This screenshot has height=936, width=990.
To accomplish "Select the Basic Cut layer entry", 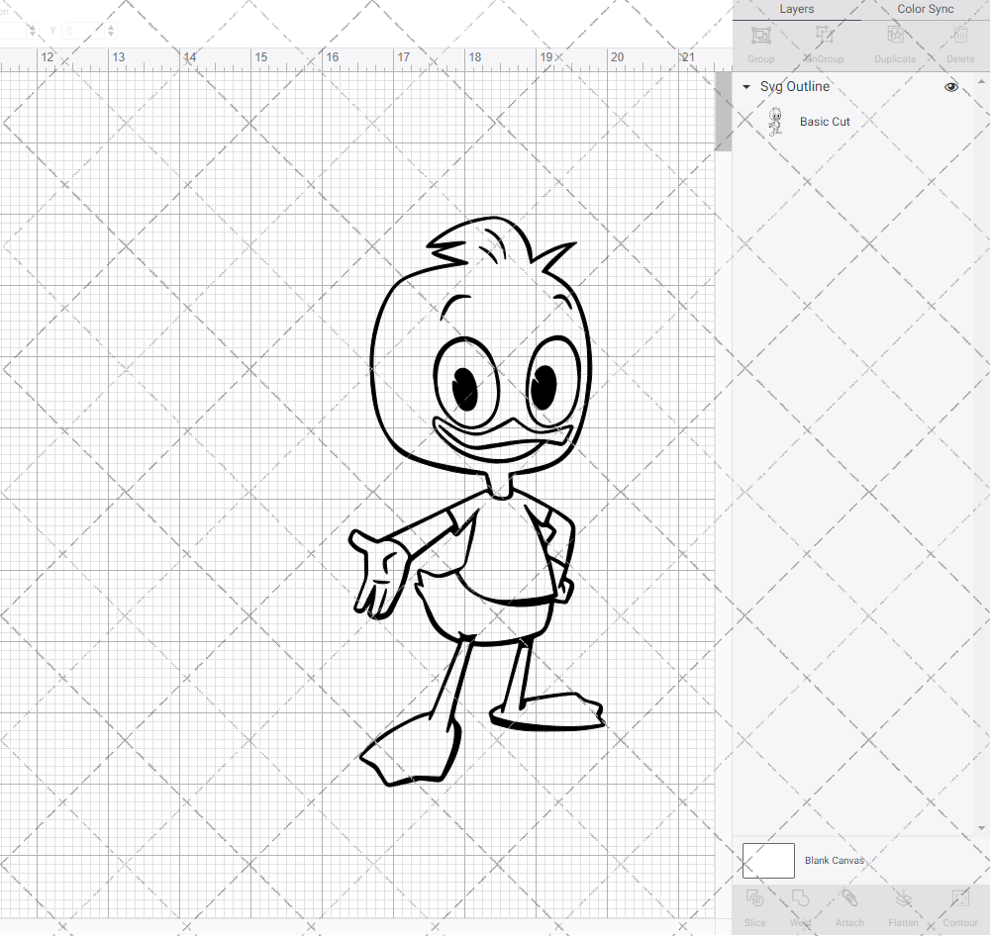I will pyautogui.click(x=825, y=121).
